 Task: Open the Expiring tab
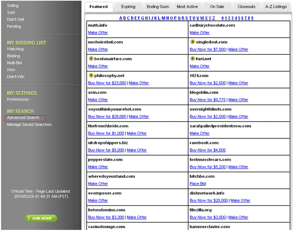pos(128,7)
